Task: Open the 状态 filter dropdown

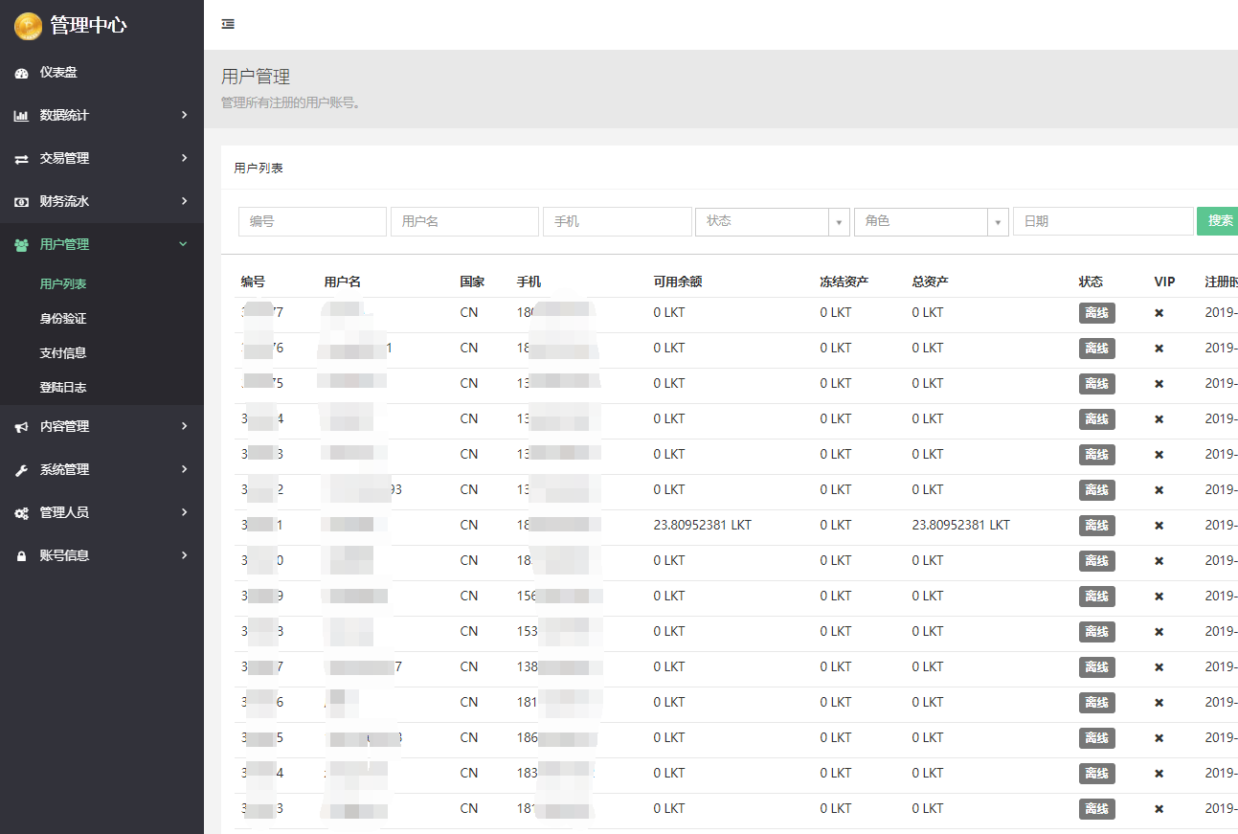Action: point(773,221)
